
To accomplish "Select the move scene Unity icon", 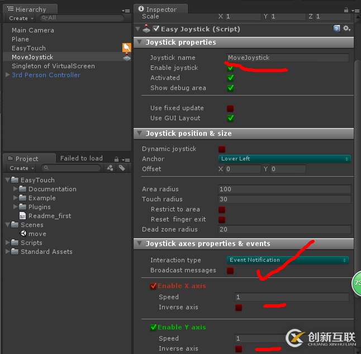I will pos(23,233).
